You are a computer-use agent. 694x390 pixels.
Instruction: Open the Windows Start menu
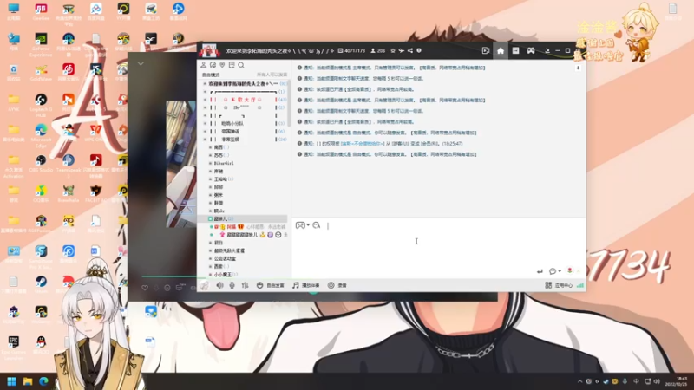pyautogui.click(x=11, y=381)
